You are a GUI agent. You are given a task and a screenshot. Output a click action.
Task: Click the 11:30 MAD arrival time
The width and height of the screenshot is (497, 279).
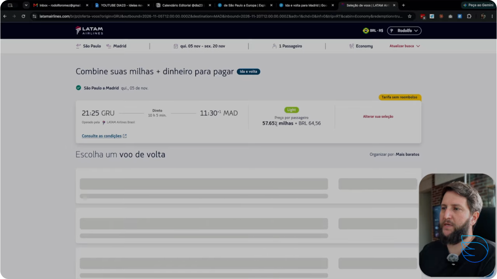[x=219, y=113]
